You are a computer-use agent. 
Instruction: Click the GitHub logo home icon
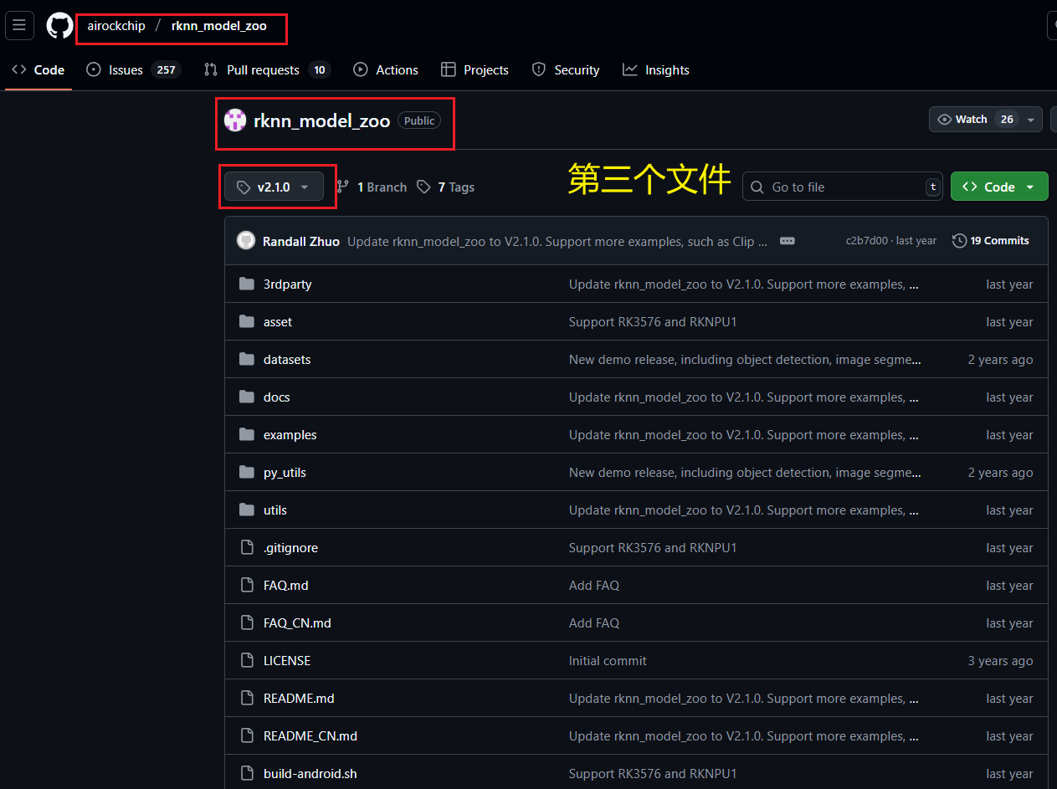[x=59, y=25]
